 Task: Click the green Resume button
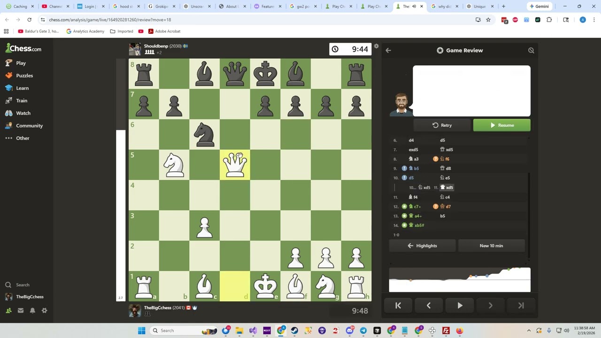point(502,125)
